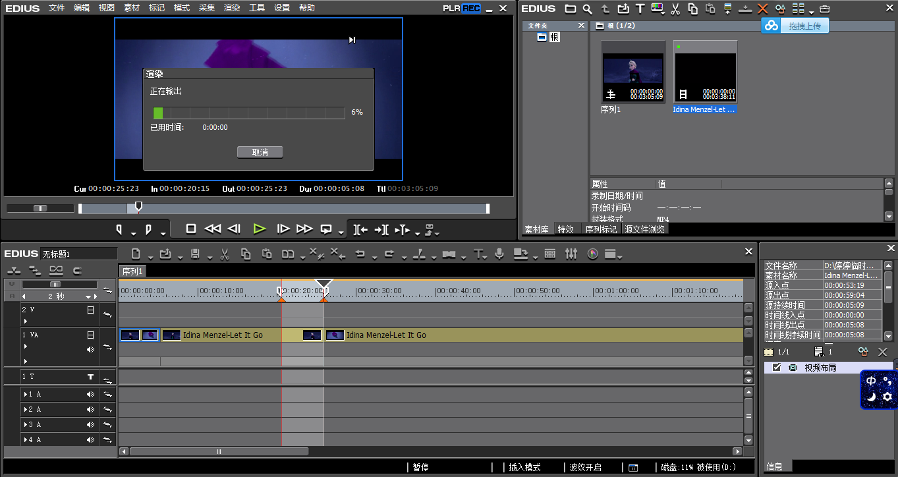898x477 pixels.
Task: Click the Copy icon in timeline toolbar
Action: [246, 254]
